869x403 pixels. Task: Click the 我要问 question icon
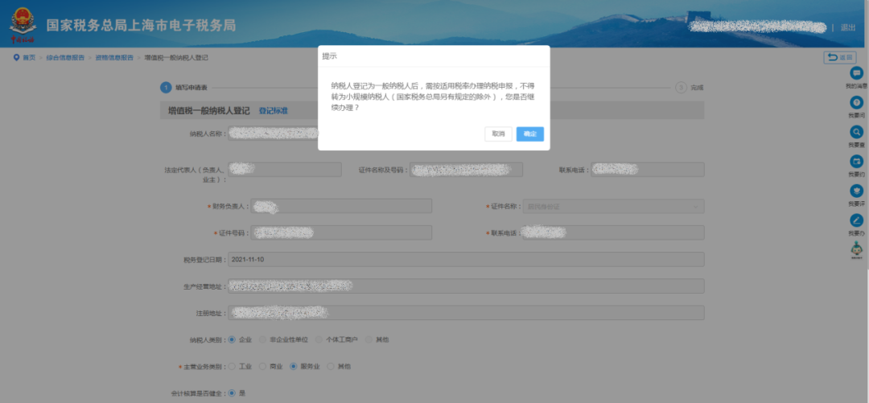(856, 103)
